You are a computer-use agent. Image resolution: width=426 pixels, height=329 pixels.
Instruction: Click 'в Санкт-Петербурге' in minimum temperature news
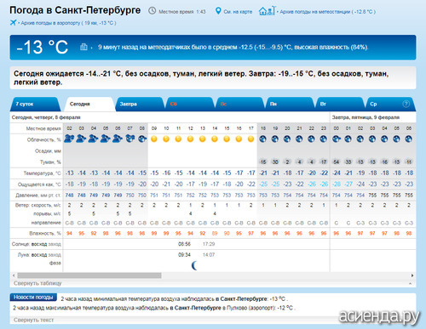pos(241,298)
